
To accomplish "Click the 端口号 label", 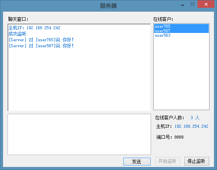I will pos(165,137).
